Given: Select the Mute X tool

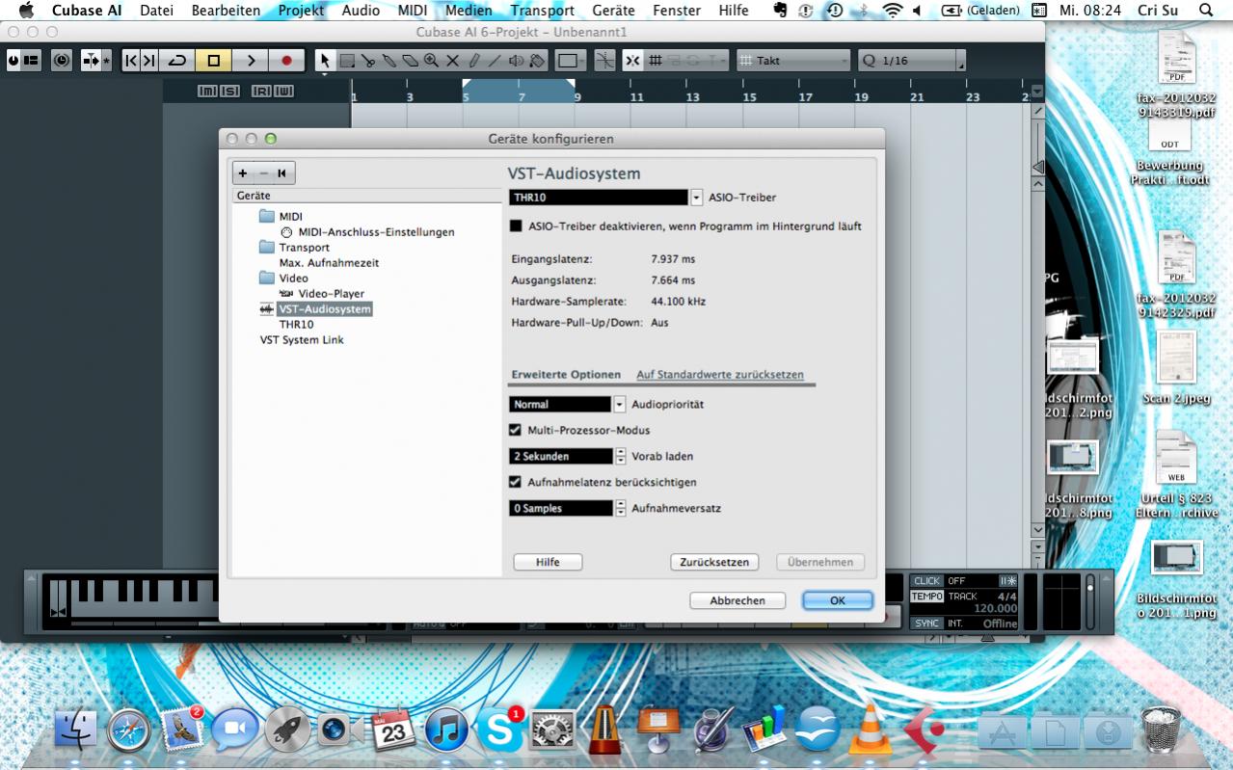Looking at the screenshot, I should click(452, 61).
